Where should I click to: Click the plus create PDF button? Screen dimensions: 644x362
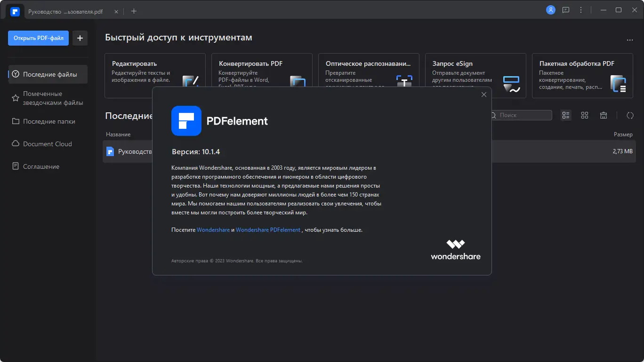tap(80, 38)
